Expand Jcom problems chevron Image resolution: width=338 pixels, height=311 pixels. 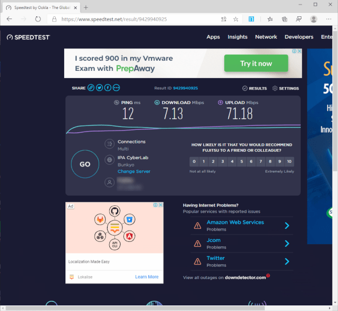(x=287, y=244)
